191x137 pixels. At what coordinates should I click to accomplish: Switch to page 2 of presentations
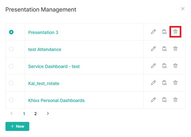point(35,114)
